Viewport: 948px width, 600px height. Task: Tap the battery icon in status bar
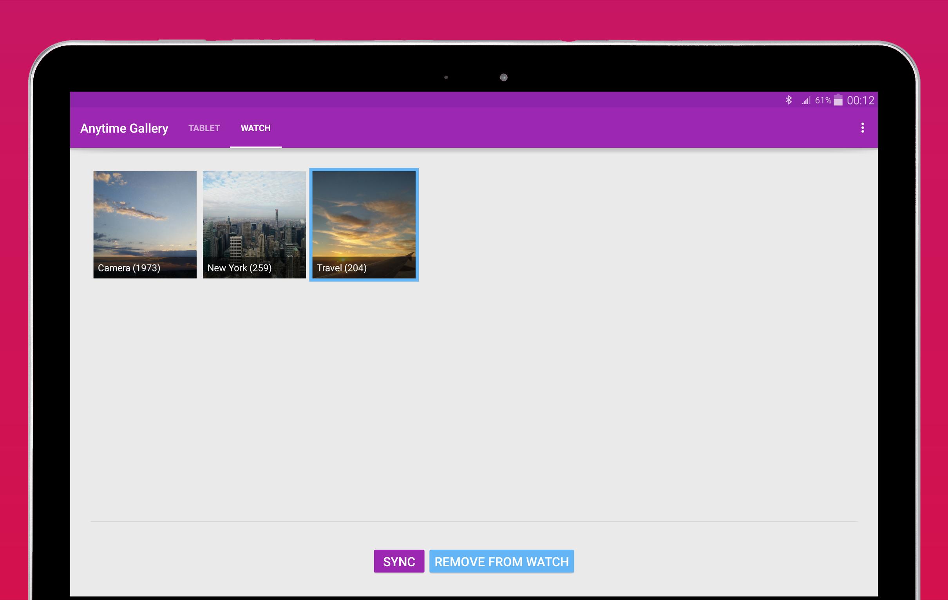click(x=838, y=100)
